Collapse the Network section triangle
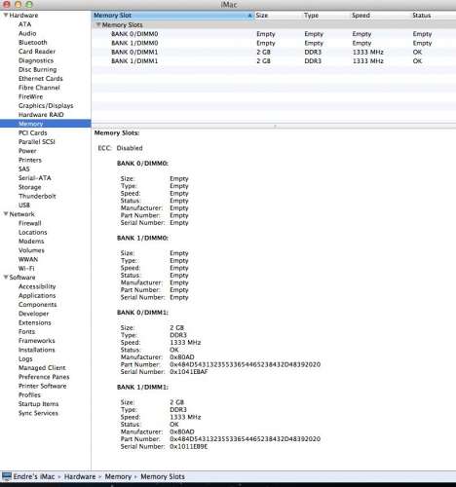The image size is (456, 487). 6,213
